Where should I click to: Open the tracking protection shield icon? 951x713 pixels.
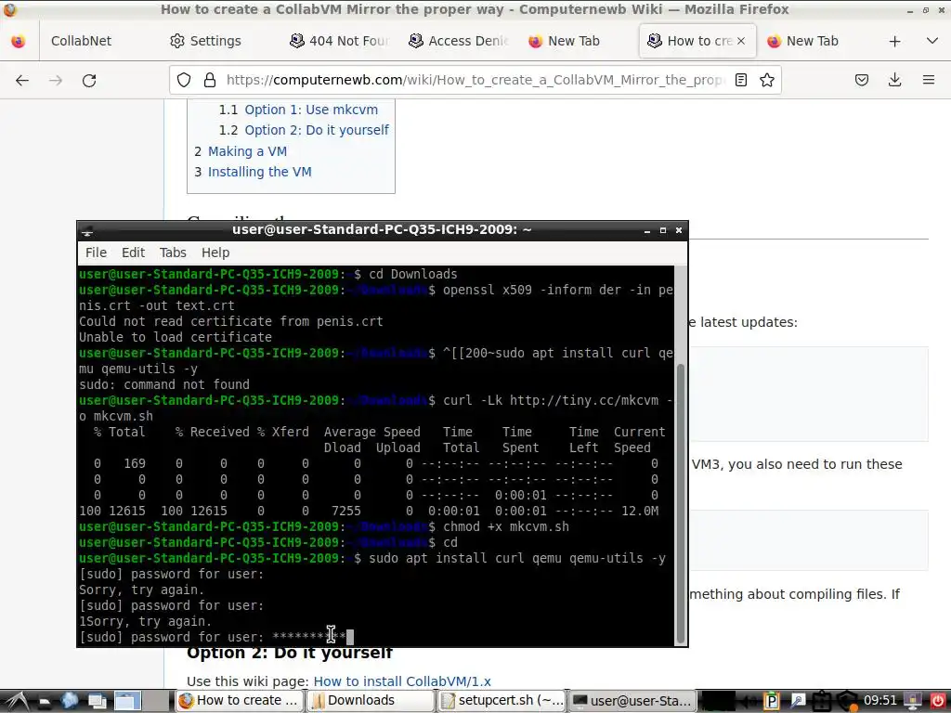pyautogui.click(x=184, y=80)
